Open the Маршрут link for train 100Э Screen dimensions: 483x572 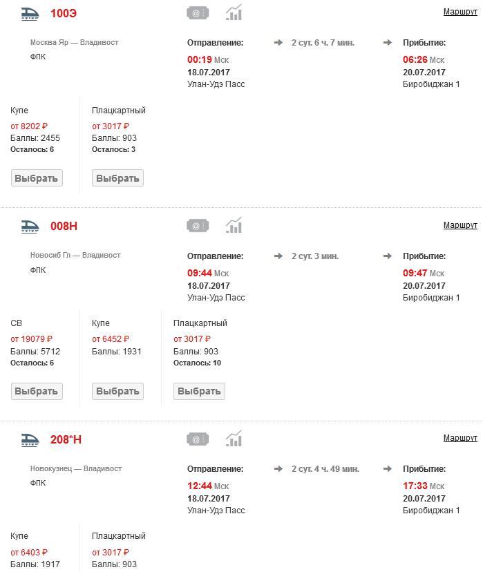pyautogui.click(x=460, y=12)
